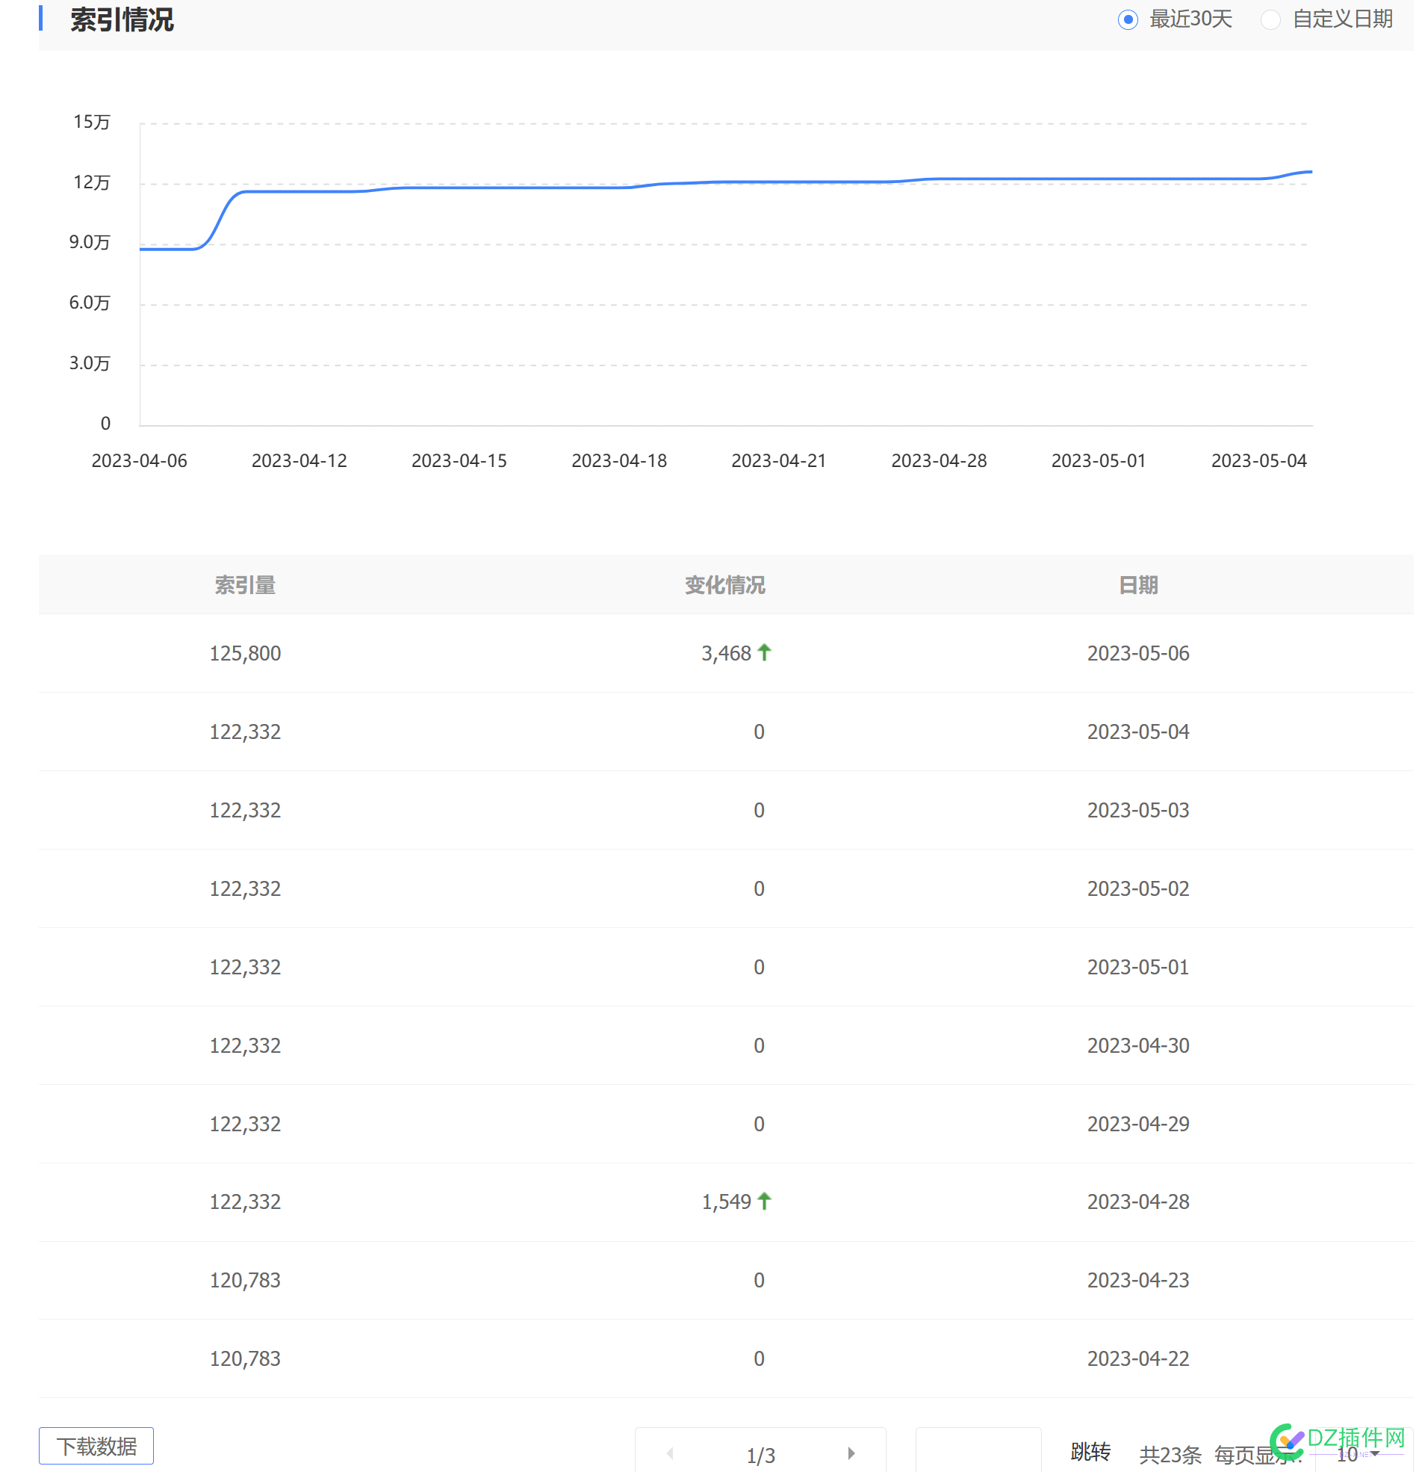Click the 1/3 page indicator

760,1456
